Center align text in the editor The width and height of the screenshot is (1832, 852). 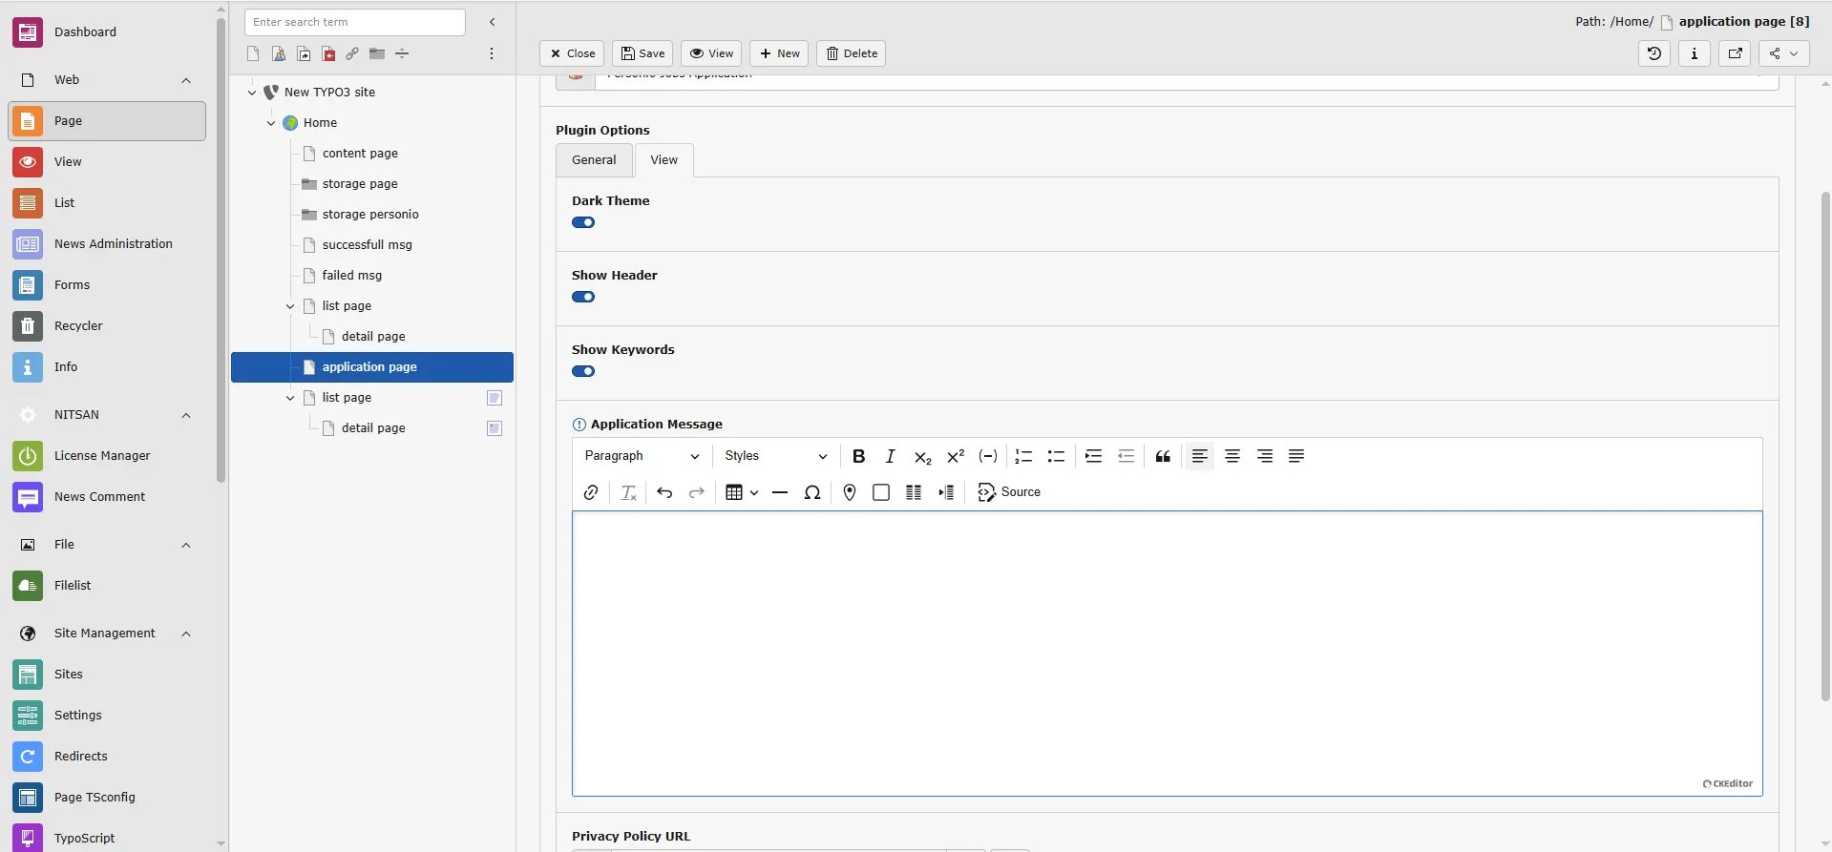pyautogui.click(x=1232, y=456)
